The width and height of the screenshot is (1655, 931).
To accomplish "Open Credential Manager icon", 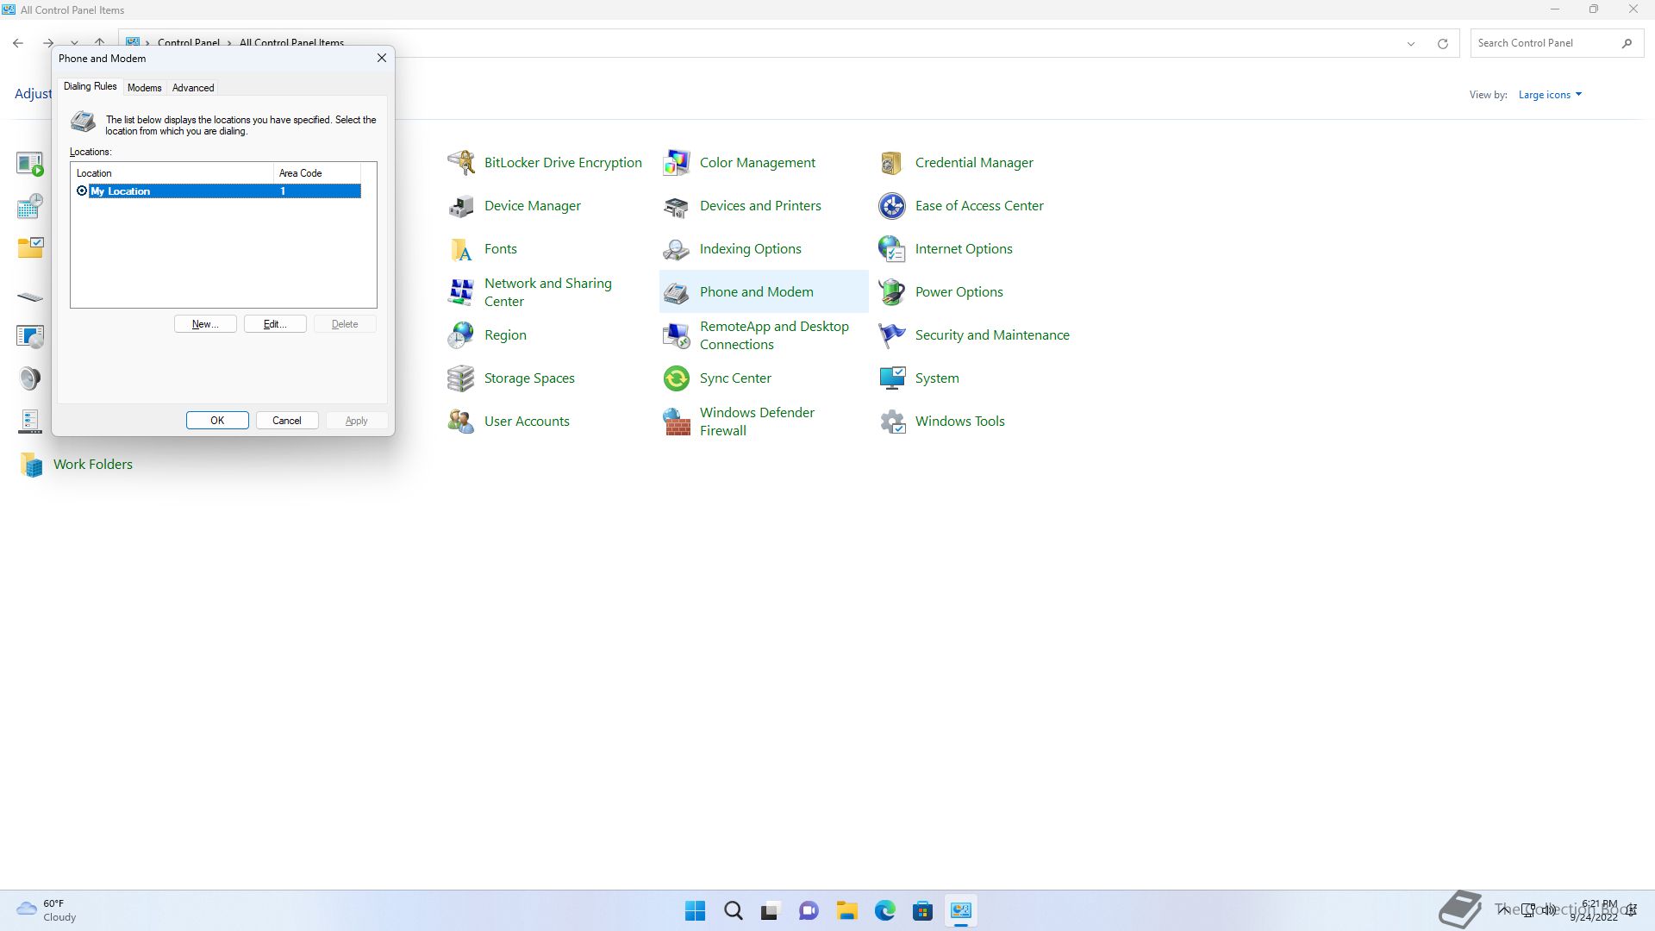I will click(x=892, y=162).
